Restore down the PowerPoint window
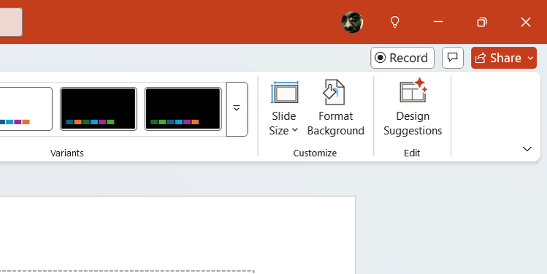Screen dimensions: 547x274 coord(482,23)
